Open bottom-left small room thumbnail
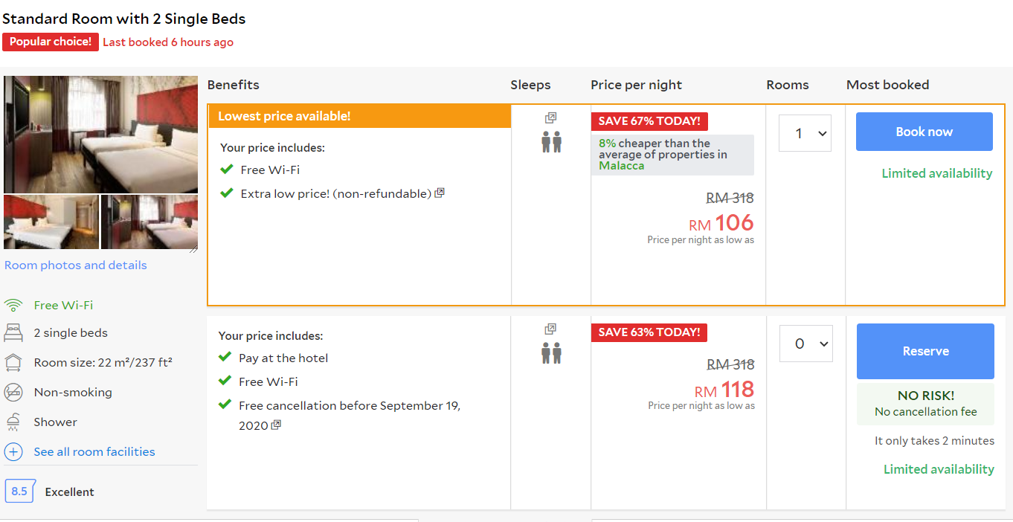Screen dimensions: 1013x522 [51, 222]
